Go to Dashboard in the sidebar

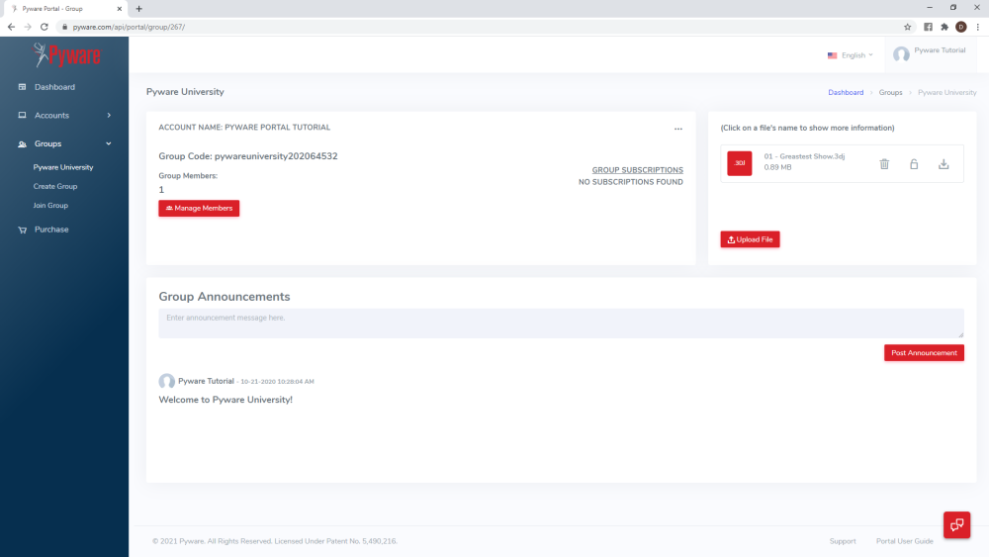(x=54, y=87)
